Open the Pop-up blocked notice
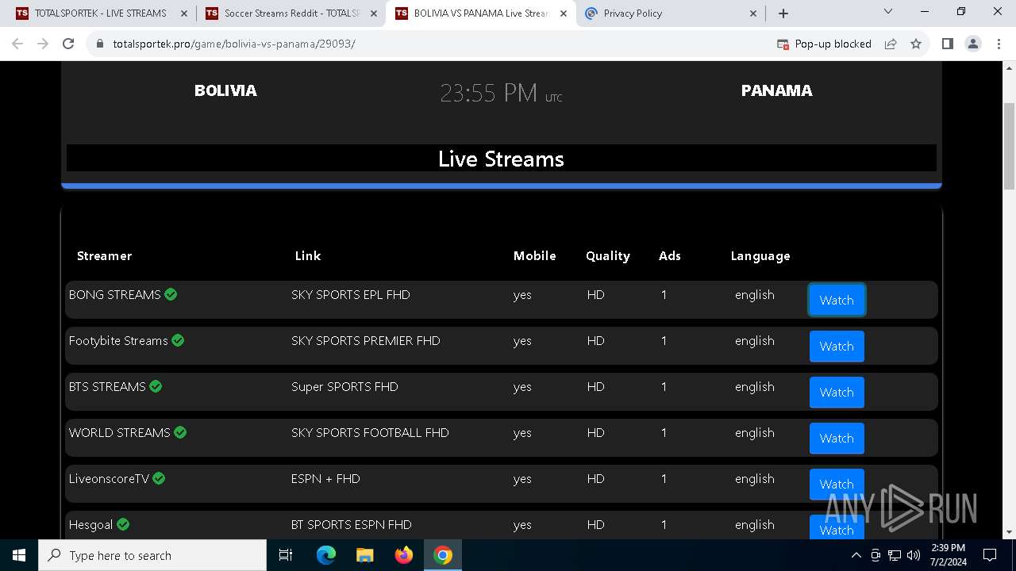This screenshot has width=1016, height=571. click(824, 44)
